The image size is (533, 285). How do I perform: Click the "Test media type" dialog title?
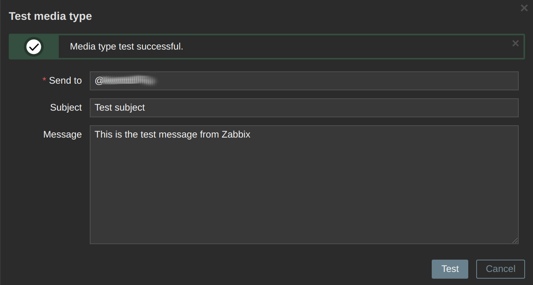[50, 16]
